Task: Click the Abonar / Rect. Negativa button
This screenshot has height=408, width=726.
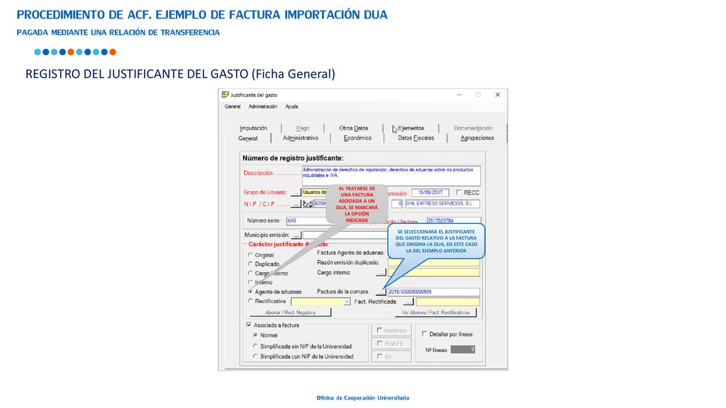Action: pyautogui.click(x=290, y=312)
